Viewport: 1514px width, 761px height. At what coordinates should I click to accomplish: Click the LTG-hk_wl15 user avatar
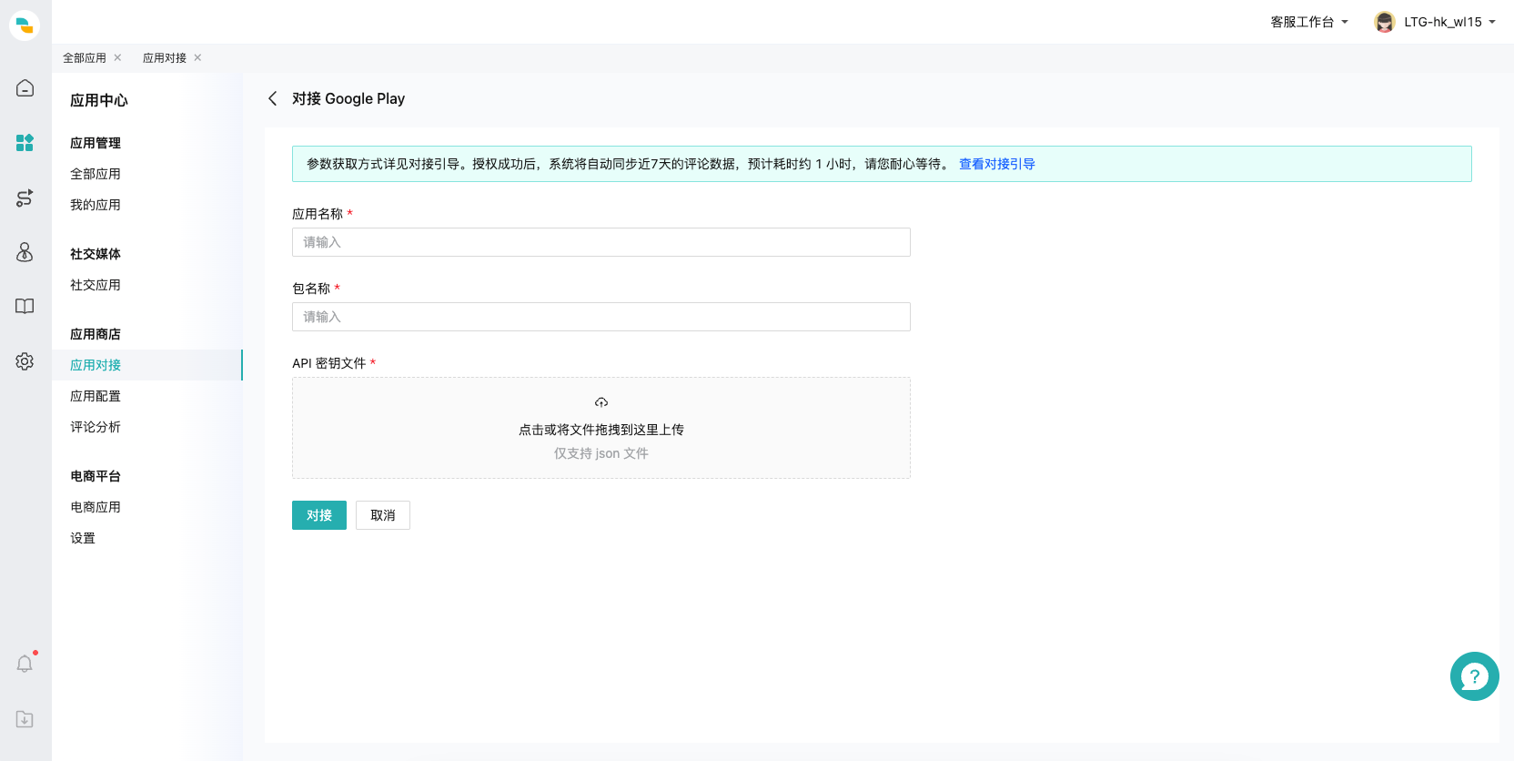pos(1385,22)
